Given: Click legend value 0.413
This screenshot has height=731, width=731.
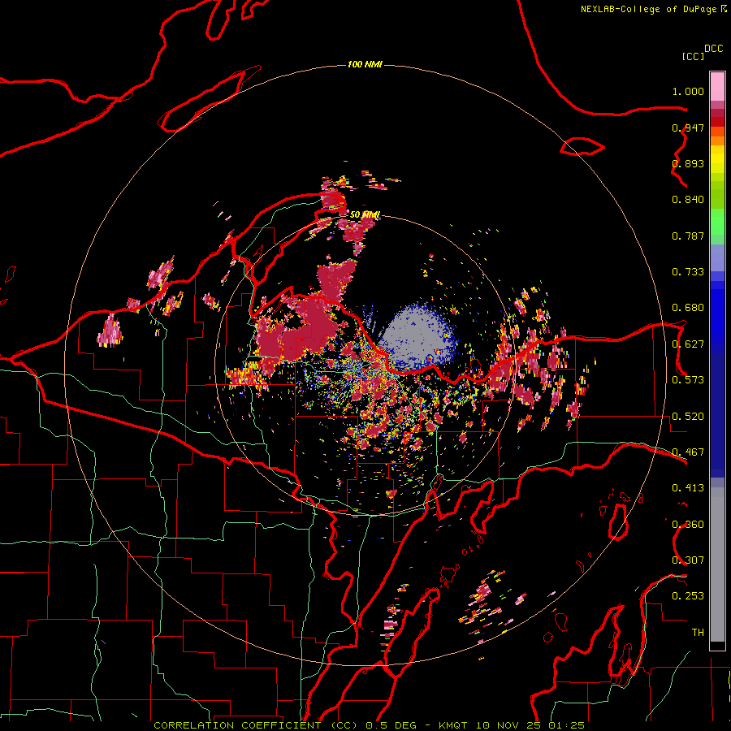Looking at the screenshot, I should point(688,488).
